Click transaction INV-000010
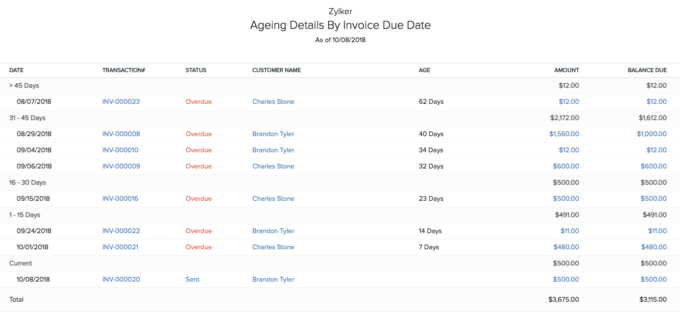Viewport: 680px width, 312px height. (121, 150)
